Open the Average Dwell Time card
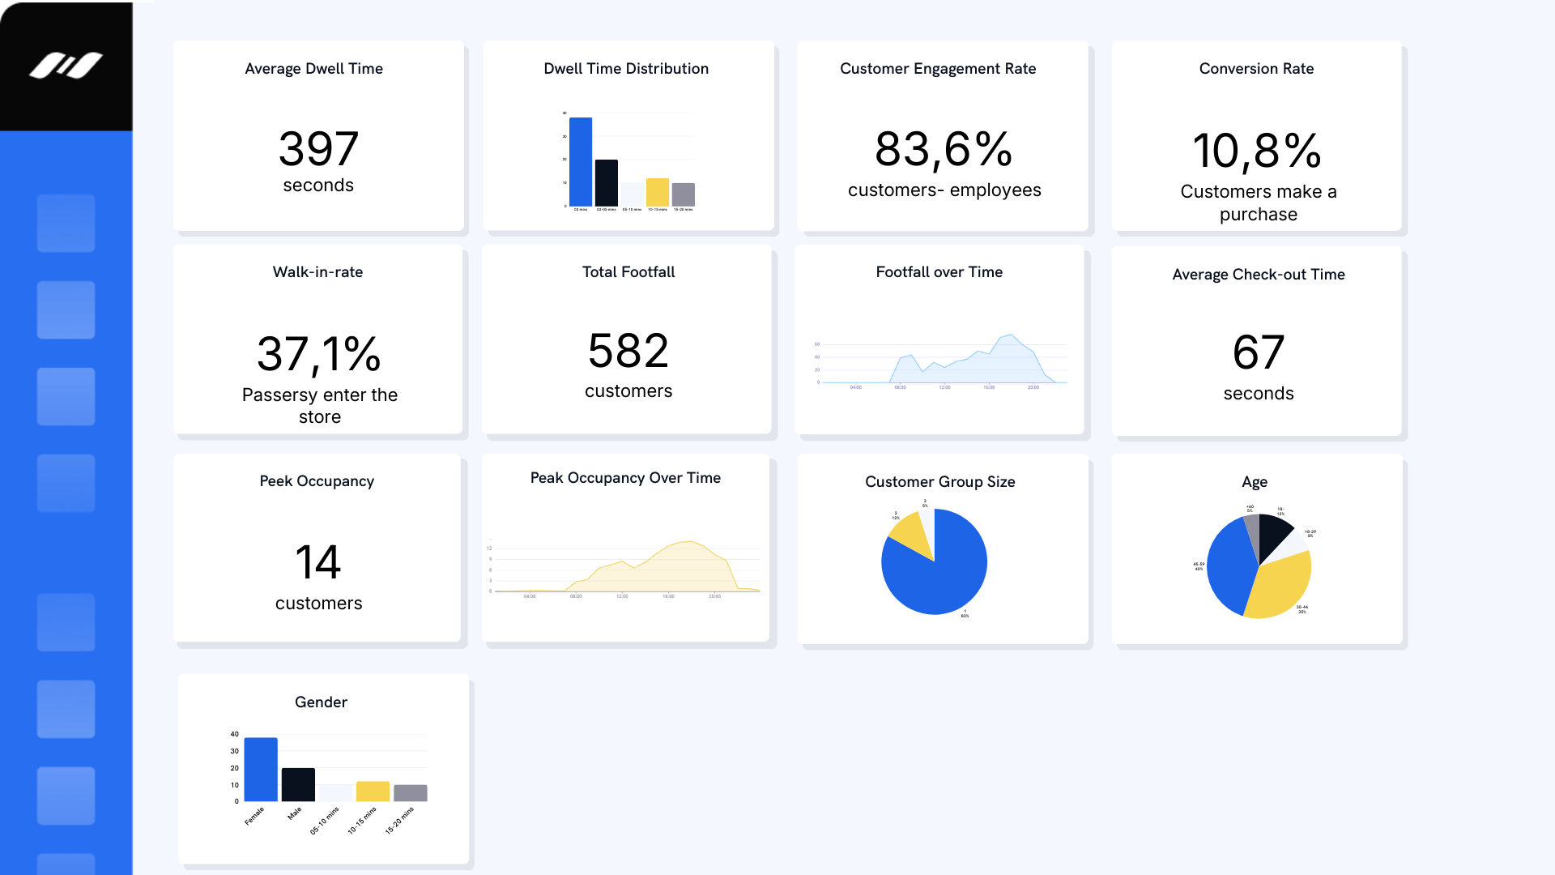Image resolution: width=1555 pixels, height=875 pixels. (x=318, y=136)
